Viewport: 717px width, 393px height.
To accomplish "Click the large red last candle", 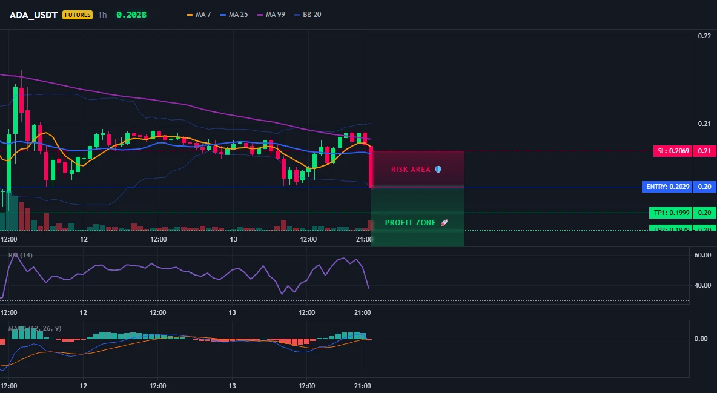I will (371, 167).
